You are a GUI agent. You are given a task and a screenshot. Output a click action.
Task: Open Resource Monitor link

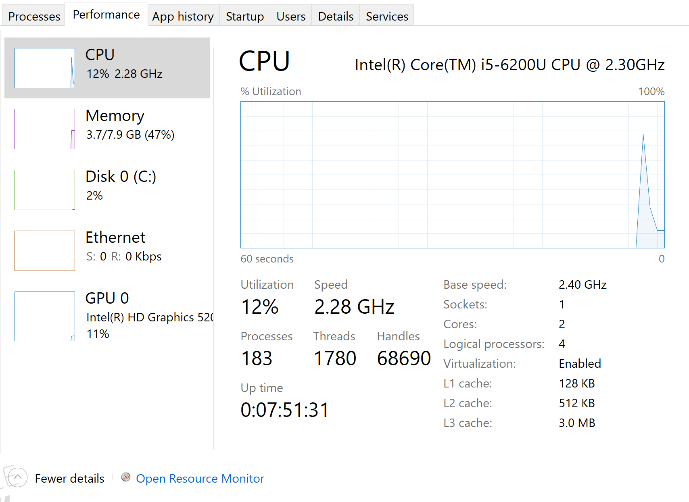coord(200,479)
